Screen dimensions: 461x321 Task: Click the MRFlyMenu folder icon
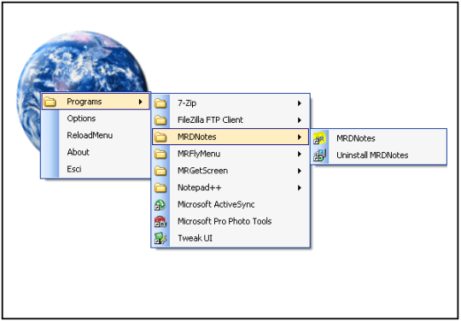(x=160, y=154)
